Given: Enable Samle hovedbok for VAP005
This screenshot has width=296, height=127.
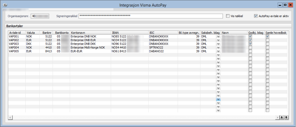Looking at the screenshot, I should pyautogui.click(x=268, y=51).
